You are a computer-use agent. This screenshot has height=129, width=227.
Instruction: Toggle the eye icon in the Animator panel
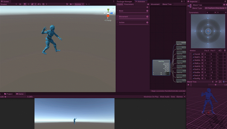(149, 5)
